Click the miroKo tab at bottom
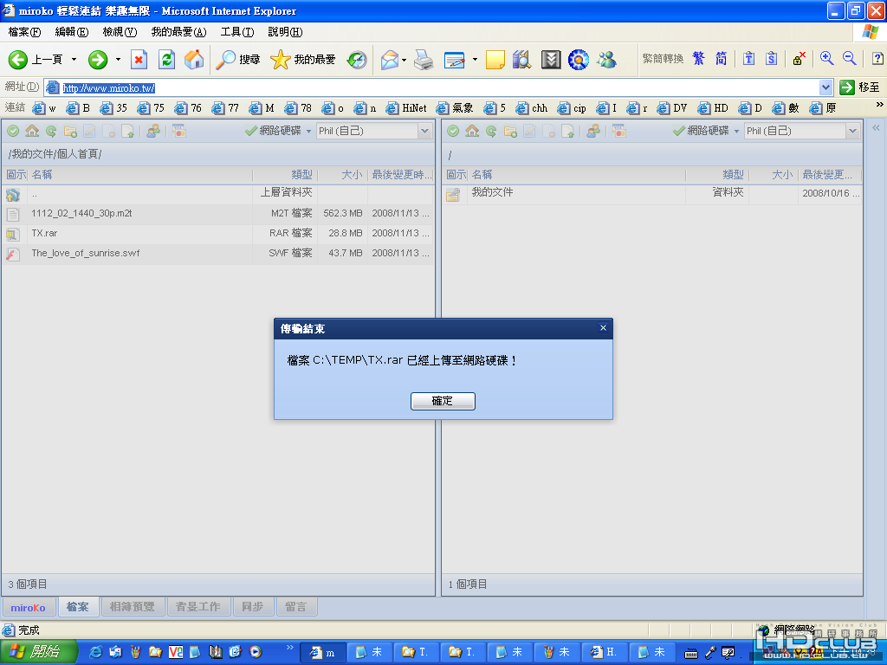887x665 pixels. [x=29, y=607]
